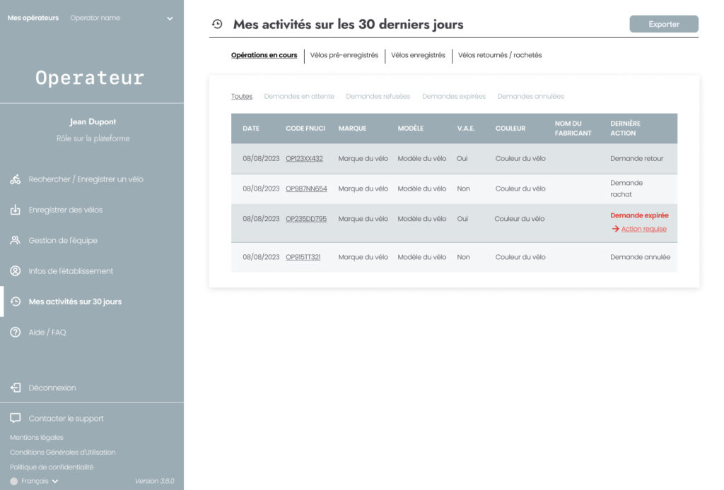Open Contacter le support

point(66,418)
